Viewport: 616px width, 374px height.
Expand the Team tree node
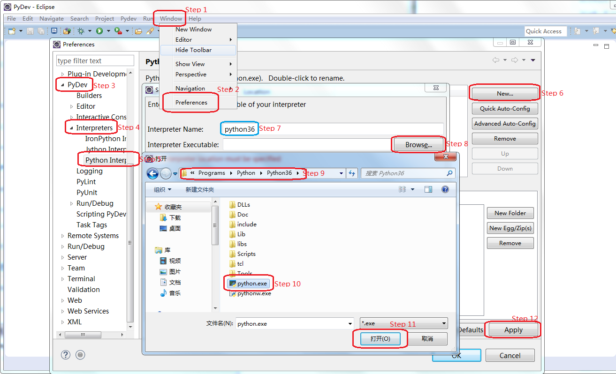[x=63, y=268]
